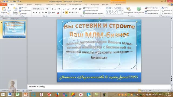
Task: Click the Arrange (Упорядочить) icon
Action: [x=128, y=9]
